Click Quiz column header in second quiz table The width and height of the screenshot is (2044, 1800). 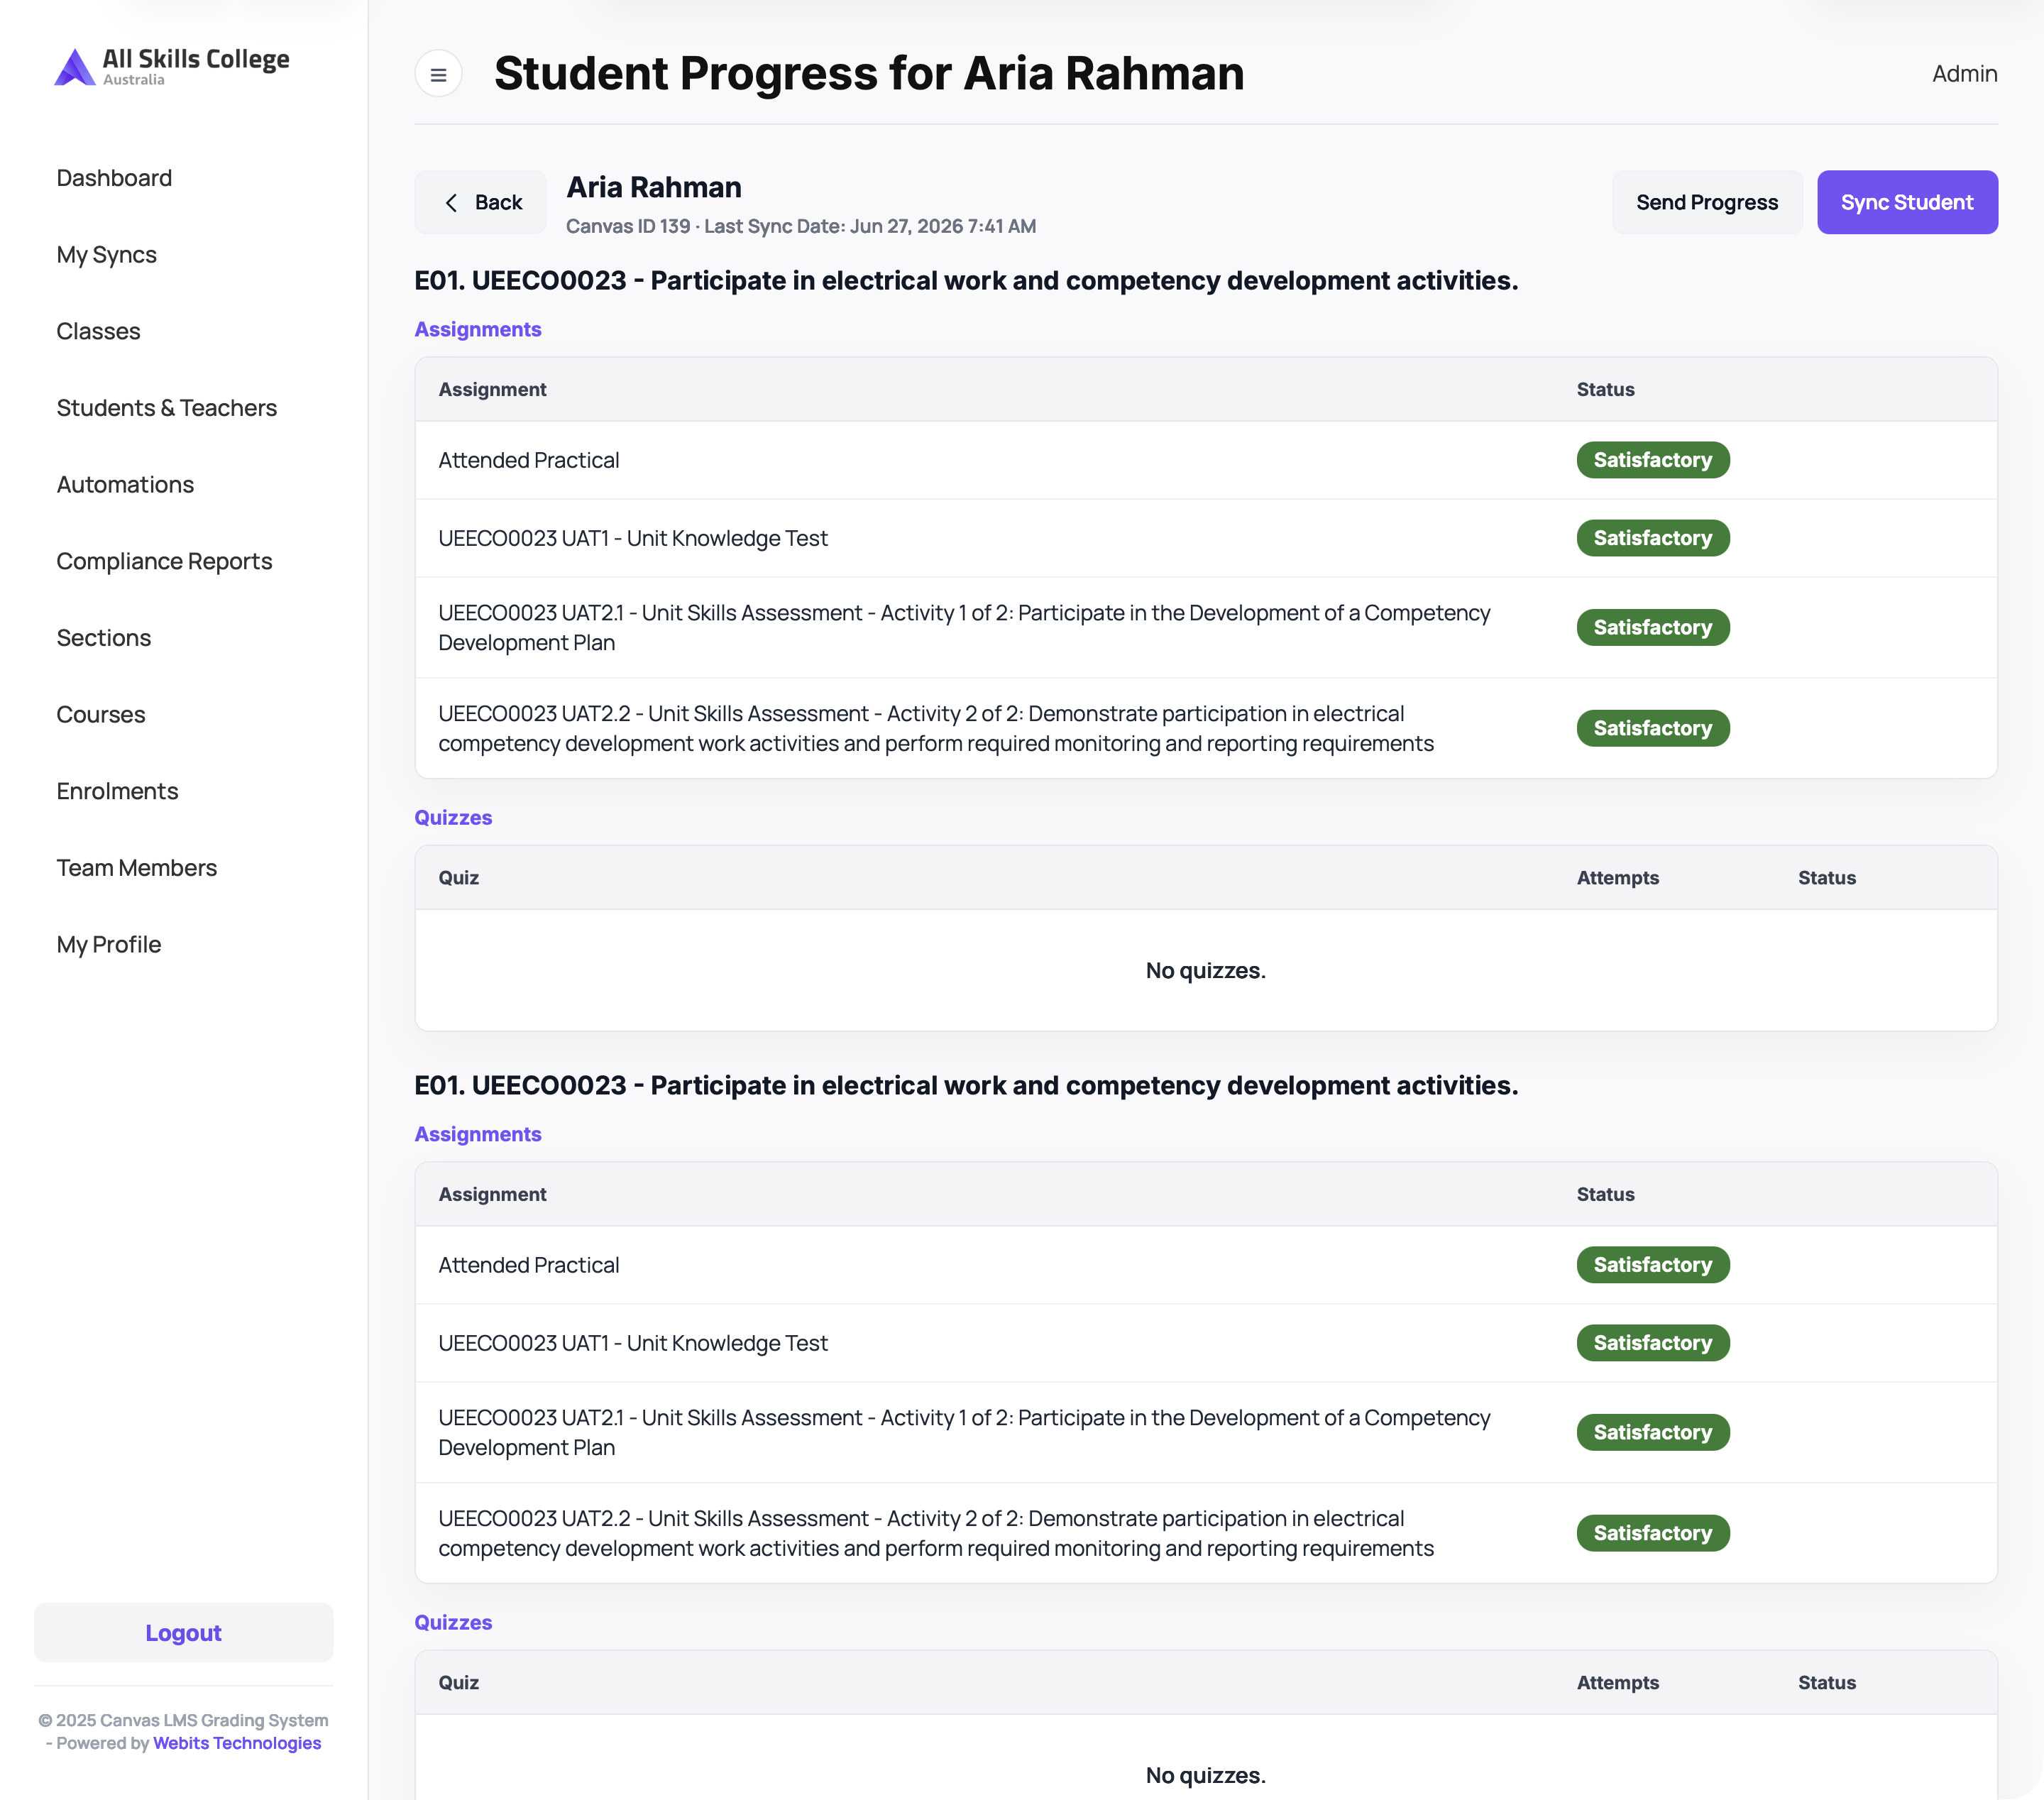click(458, 1683)
